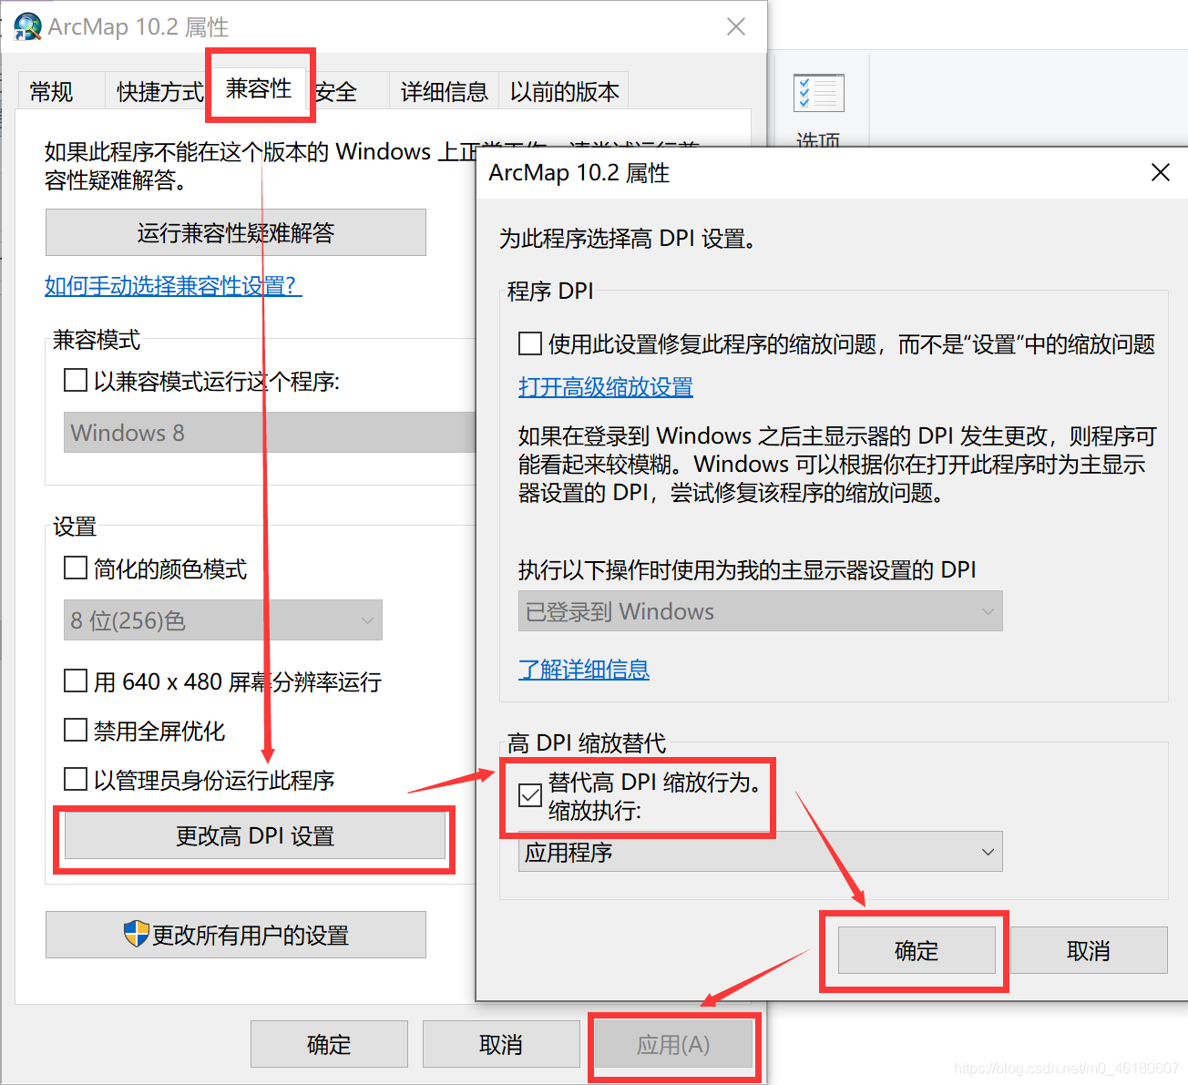Switch to the 快捷方式 tab
The height and width of the screenshot is (1085, 1188).
[x=159, y=91]
